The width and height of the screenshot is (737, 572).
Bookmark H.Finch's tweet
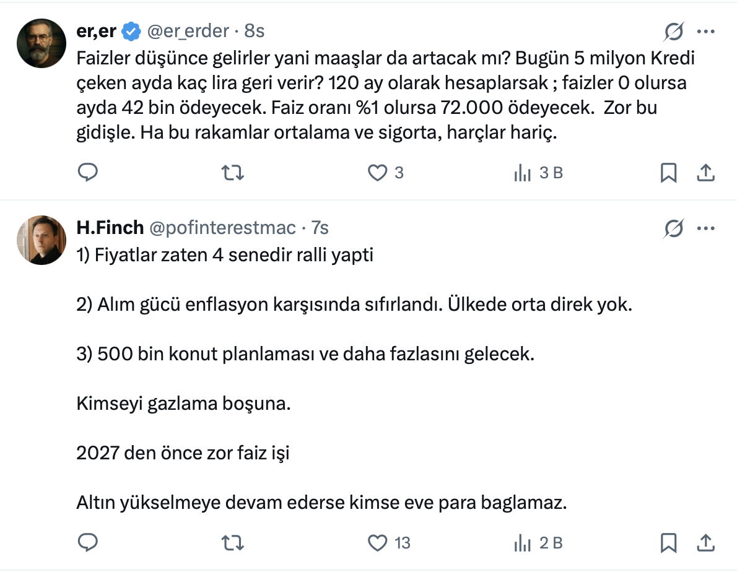coord(668,544)
